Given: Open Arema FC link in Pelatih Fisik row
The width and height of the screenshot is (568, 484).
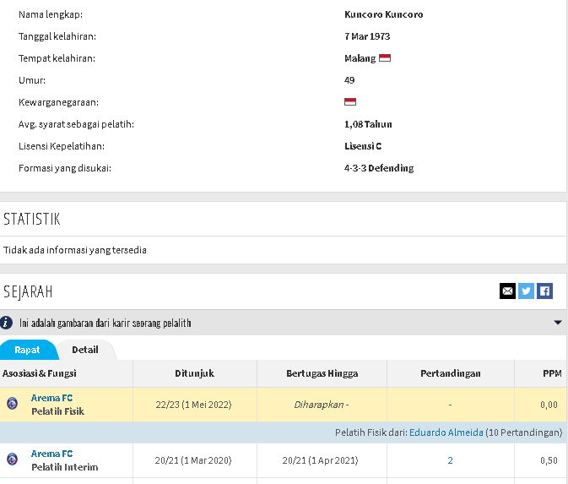Looking at the screenshot, I should tap(51, 398).
